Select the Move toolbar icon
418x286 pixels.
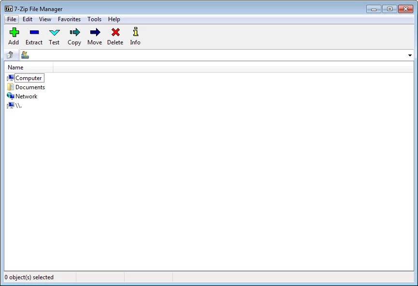pyautogui.click(x=95, y=33)
